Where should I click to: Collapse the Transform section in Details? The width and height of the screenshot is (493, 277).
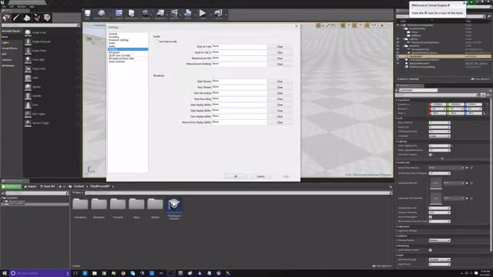point(403,100)
